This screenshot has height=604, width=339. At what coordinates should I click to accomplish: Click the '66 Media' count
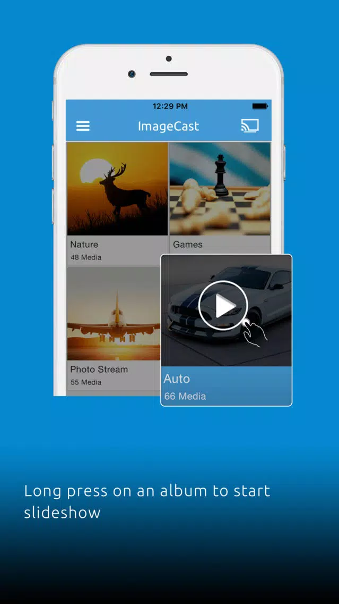tap(185, 396)
